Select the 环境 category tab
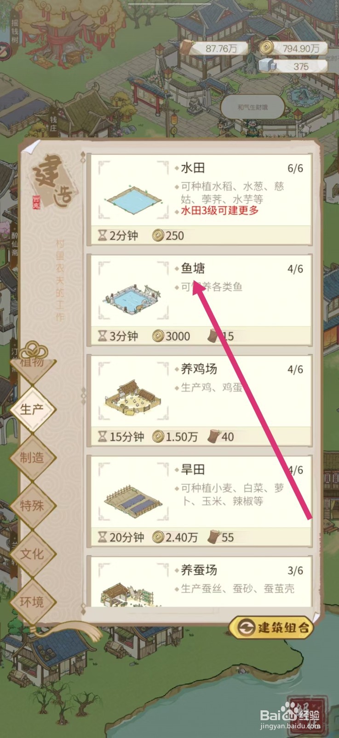 [x=33, y=601]
